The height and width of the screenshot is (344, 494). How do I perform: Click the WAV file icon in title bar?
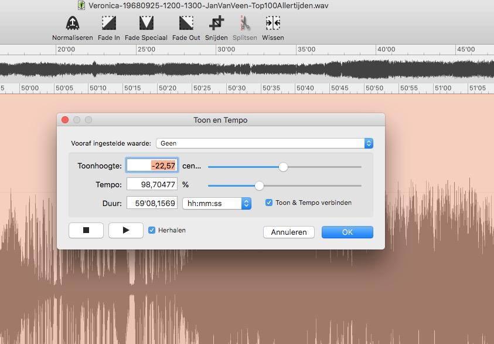[x=81, y=5]
